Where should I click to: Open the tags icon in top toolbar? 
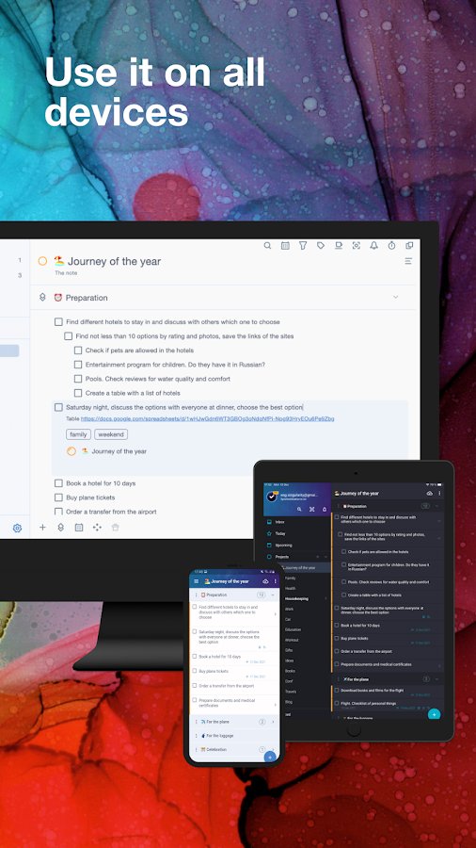321,246
